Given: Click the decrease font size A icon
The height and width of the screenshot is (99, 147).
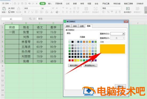Looking at the screenshot, I should click(x=57, y=8).
